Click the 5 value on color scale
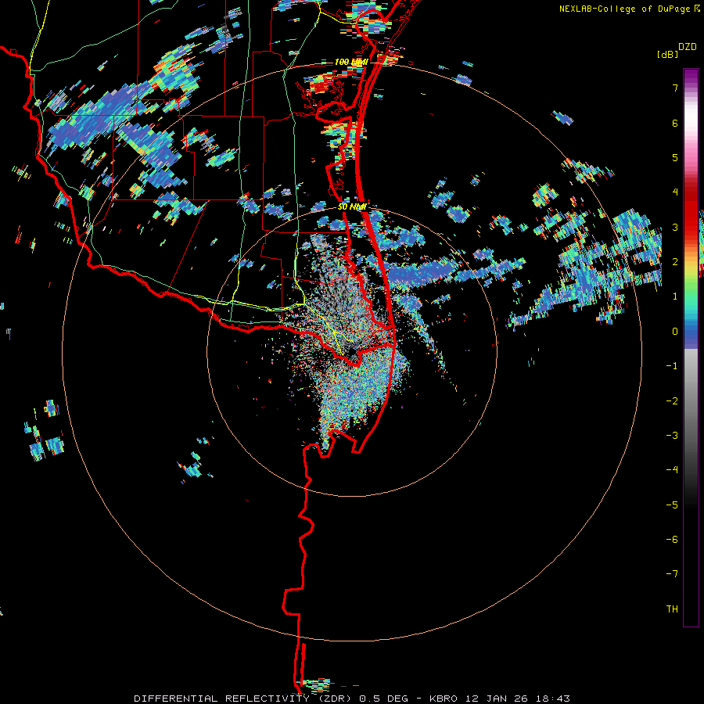Viewport: 704px width, 704px height. tap(675, 157)
